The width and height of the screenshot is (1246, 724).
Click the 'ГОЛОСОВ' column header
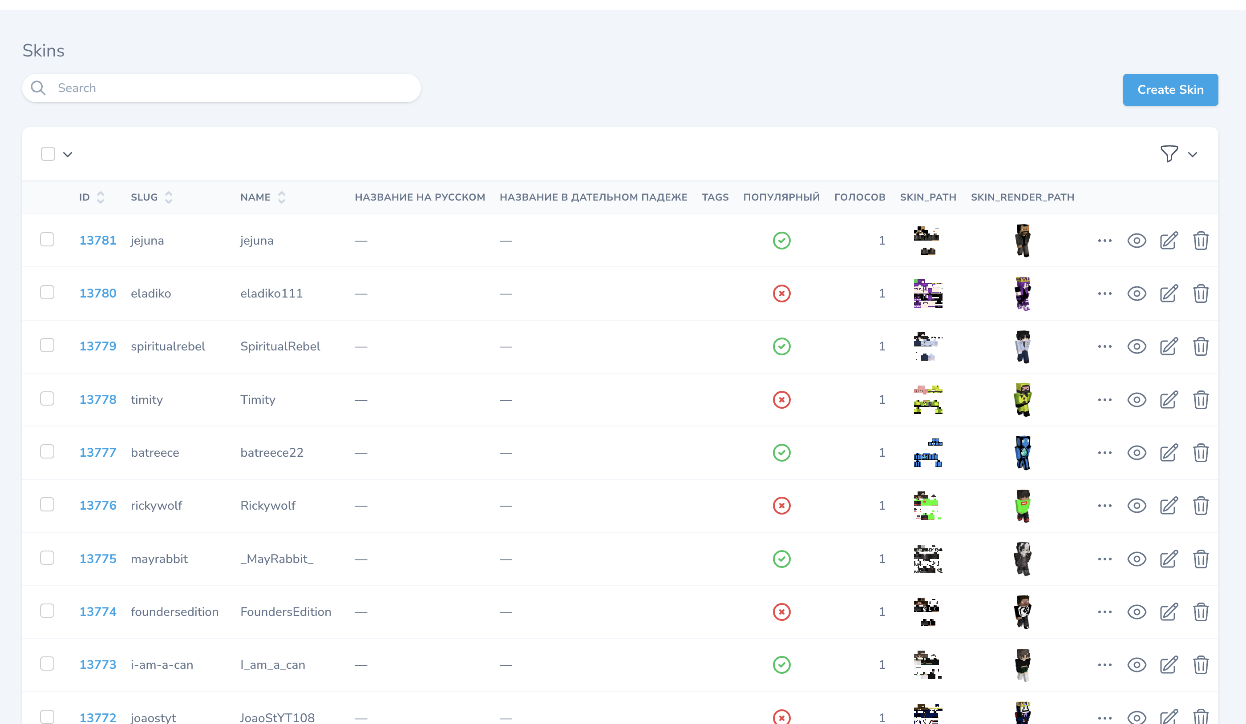[859, 197]
